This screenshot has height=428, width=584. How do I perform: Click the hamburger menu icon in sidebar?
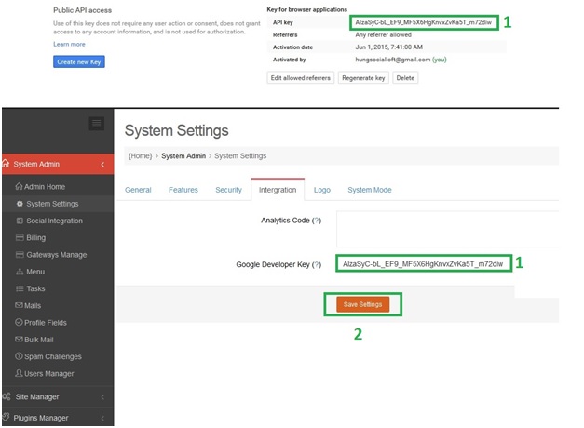(96, 124)
